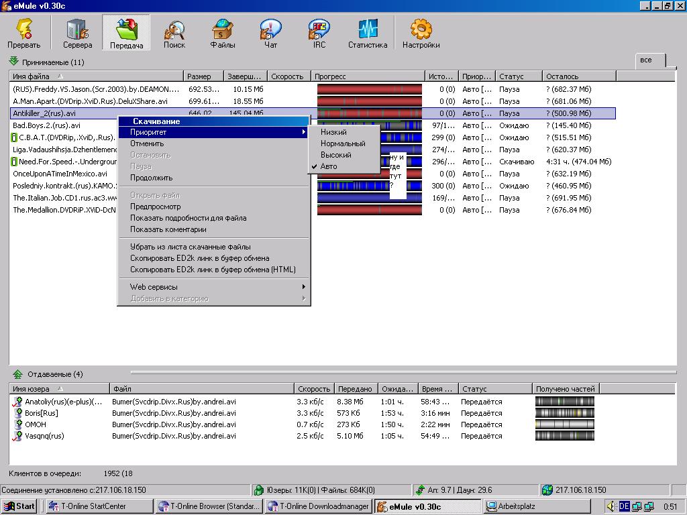Sort downloads by Размер column header
The width and height of the screenshot is (687, 515).
point(203,76)
